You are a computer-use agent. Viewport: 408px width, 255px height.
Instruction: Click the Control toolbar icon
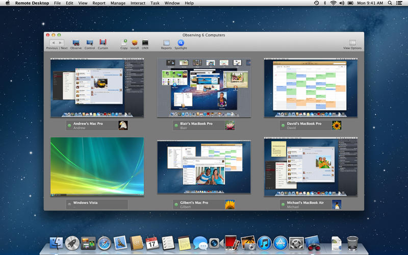click(x=90, y=43)
